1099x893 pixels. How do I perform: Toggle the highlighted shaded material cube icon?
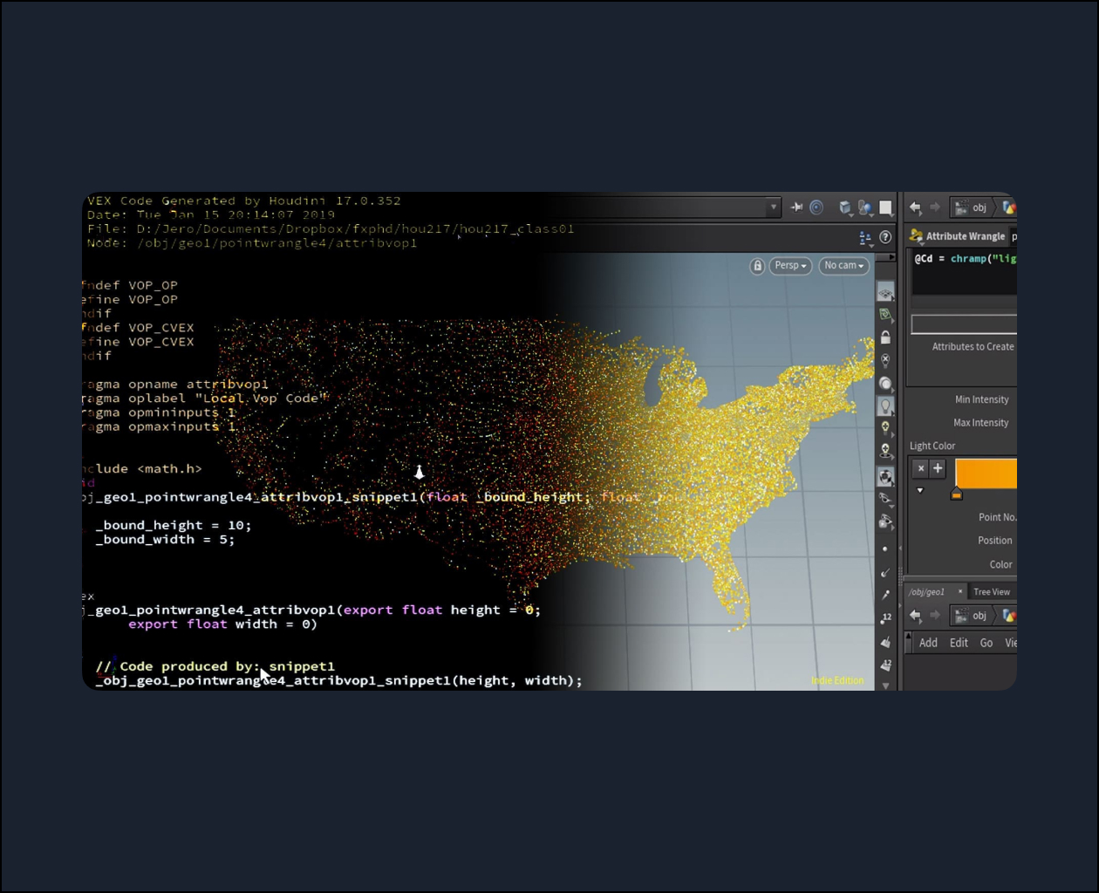885,476
